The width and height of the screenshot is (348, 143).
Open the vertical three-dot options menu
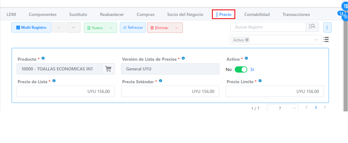327,28
